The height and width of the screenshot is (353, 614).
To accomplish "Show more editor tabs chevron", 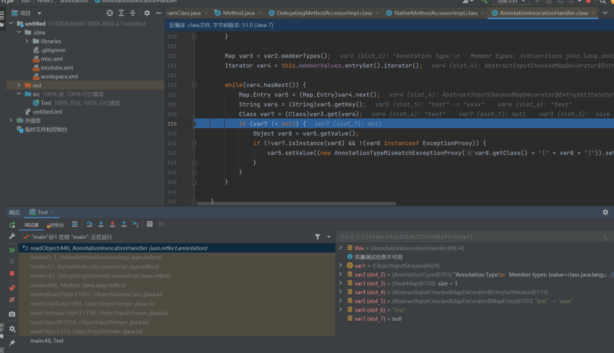I will [x=605, y=13].
